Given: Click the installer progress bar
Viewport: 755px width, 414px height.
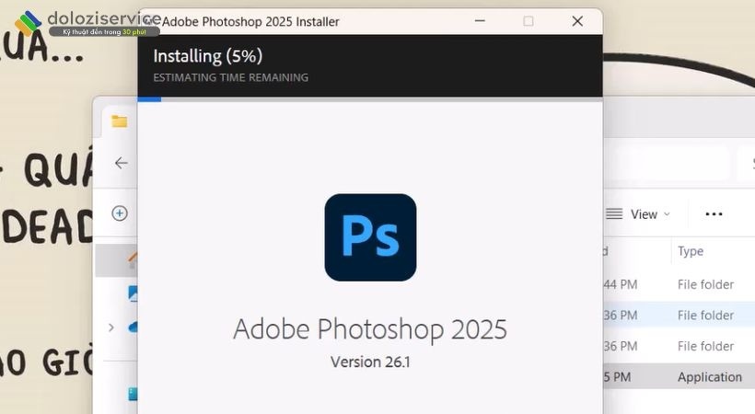Looking at the screenshot, I should (370, 99).
